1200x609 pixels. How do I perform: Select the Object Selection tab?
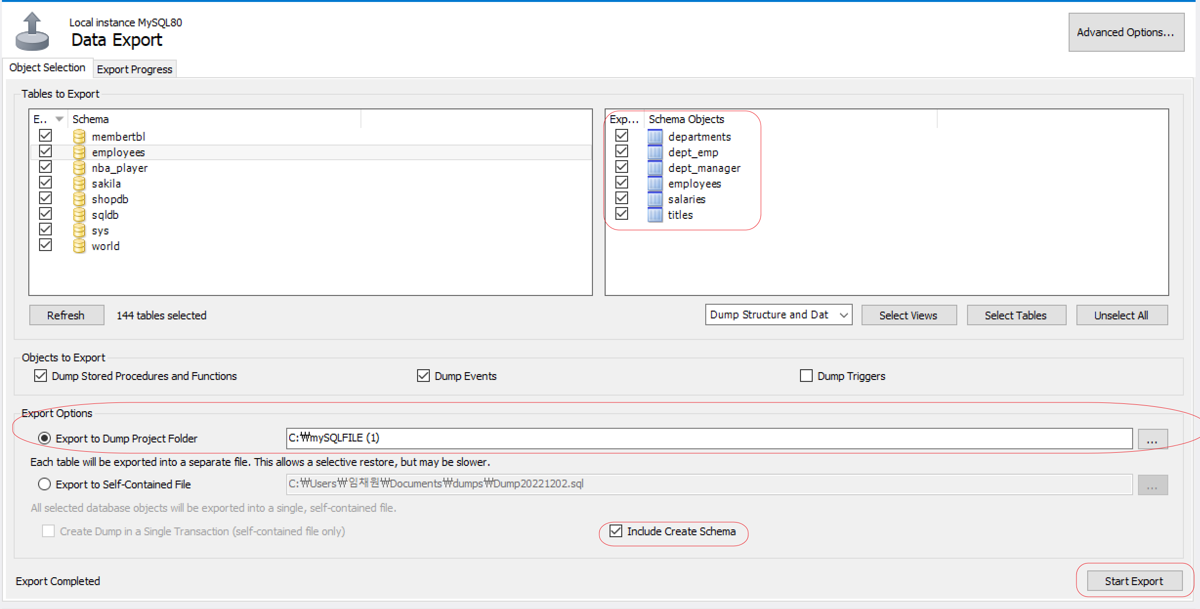47,68
